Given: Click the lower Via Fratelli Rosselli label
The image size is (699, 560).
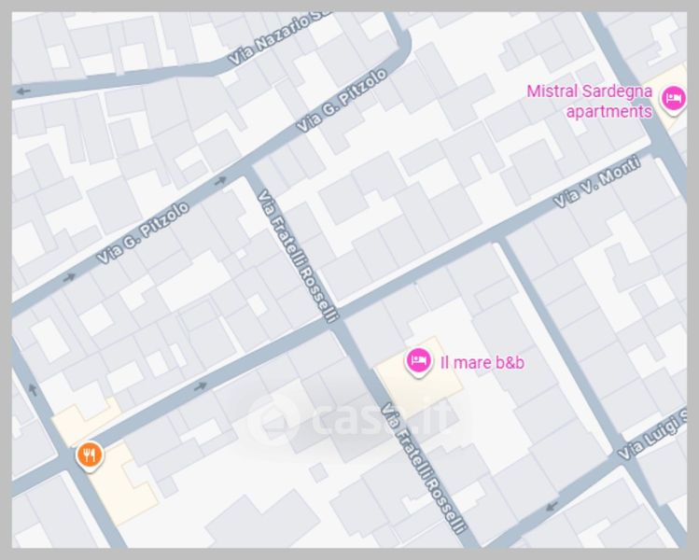Looking at the screenshot, I should click(x=423, y=468).
